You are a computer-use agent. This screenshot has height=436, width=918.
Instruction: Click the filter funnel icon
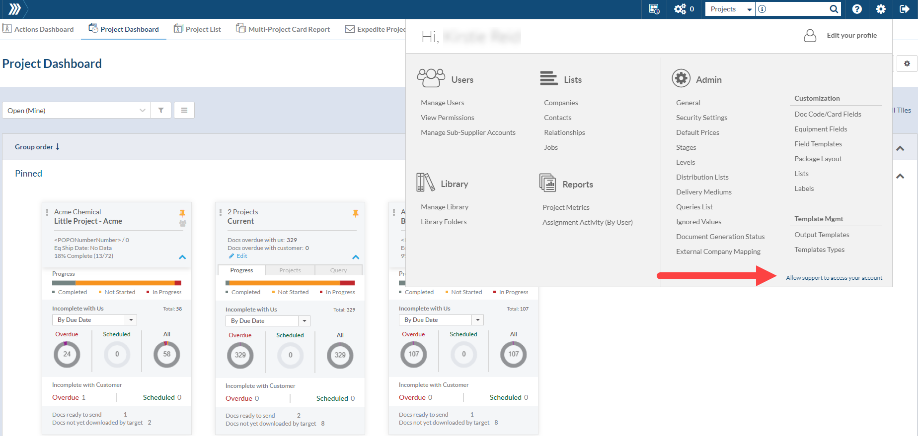pos(161,110)
